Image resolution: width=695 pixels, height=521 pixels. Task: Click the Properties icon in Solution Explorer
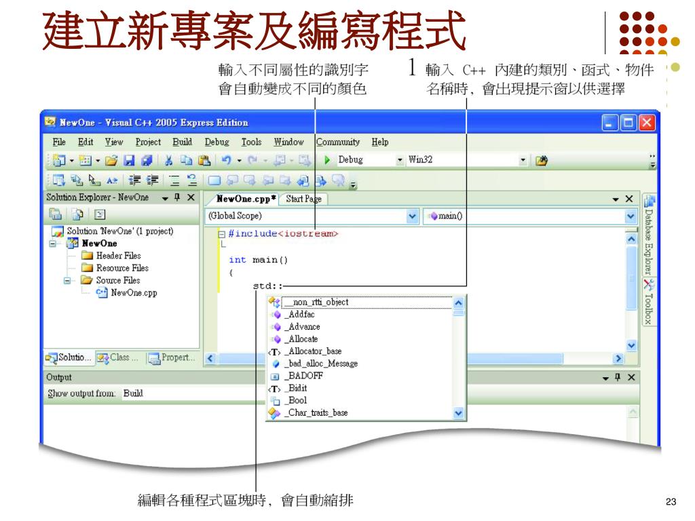[56, 214]
